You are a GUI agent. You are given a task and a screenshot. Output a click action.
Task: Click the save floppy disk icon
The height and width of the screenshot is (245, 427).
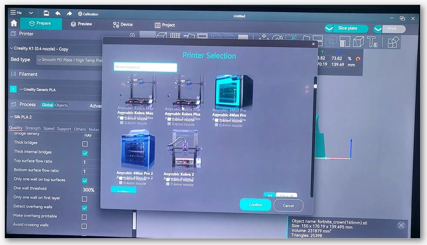(x=46, y=13)
